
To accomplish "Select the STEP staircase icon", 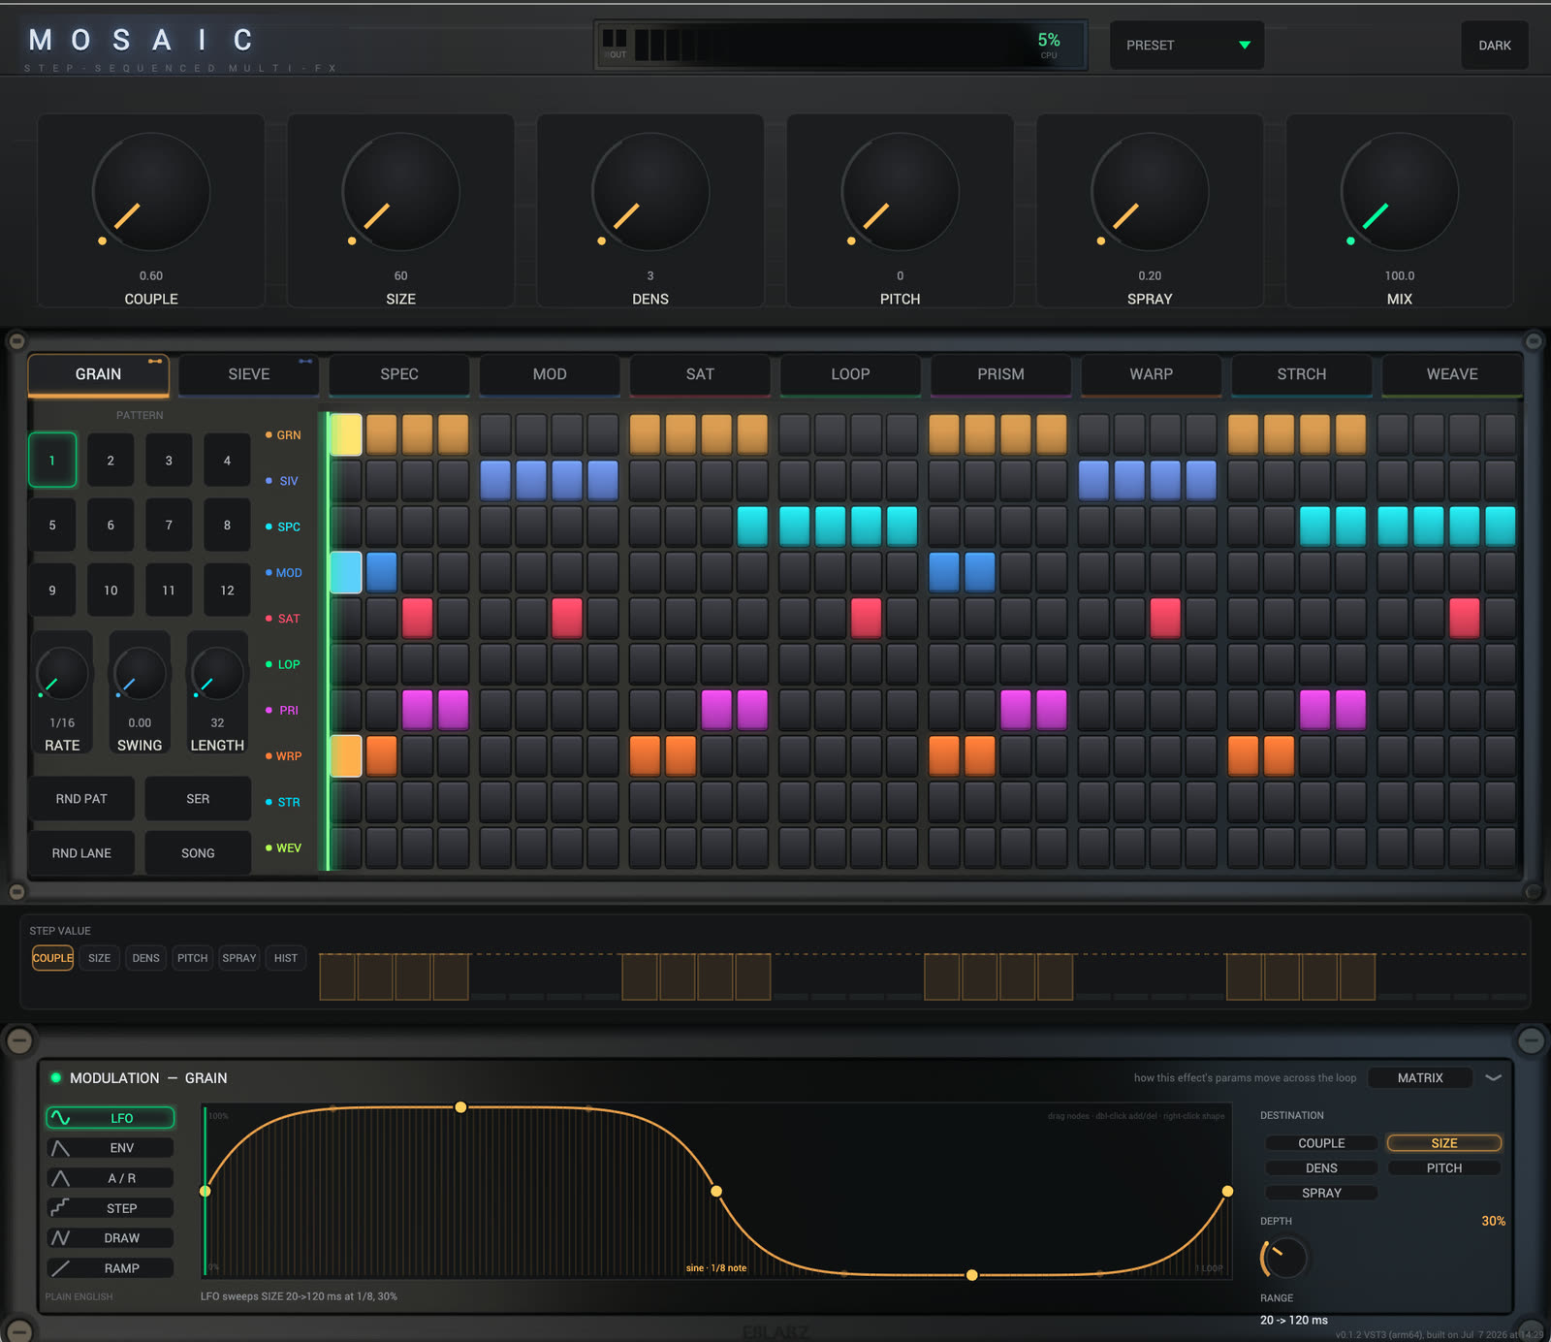I will click(x=60, y=1207).
